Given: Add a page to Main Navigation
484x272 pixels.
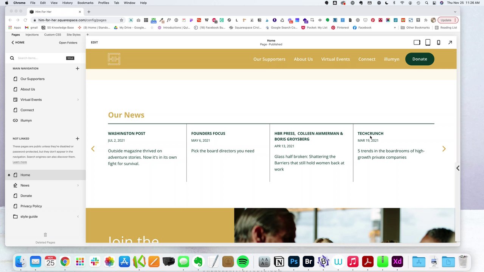Looking at the screenshot, I should tap(78, 68).
